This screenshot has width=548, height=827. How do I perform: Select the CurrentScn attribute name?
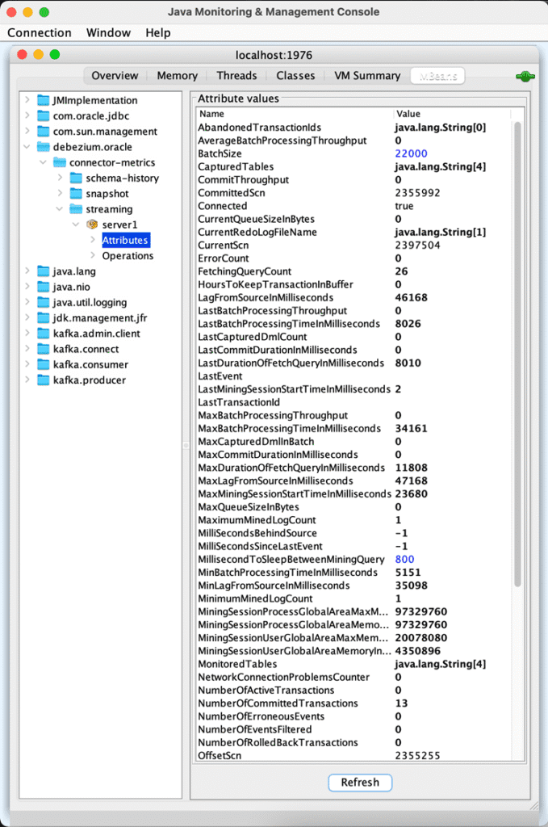click(x=224, y=246)
